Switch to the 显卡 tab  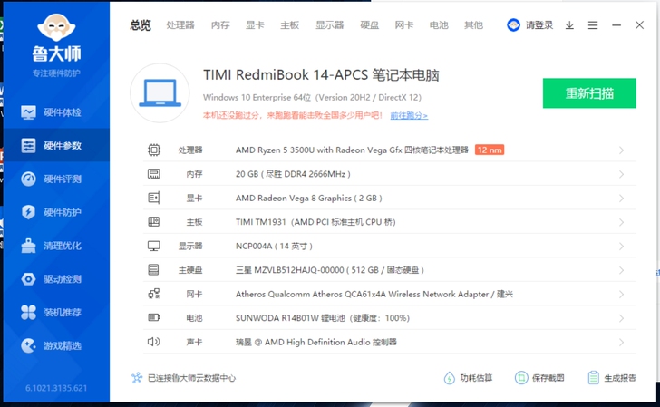pos(255,25)
